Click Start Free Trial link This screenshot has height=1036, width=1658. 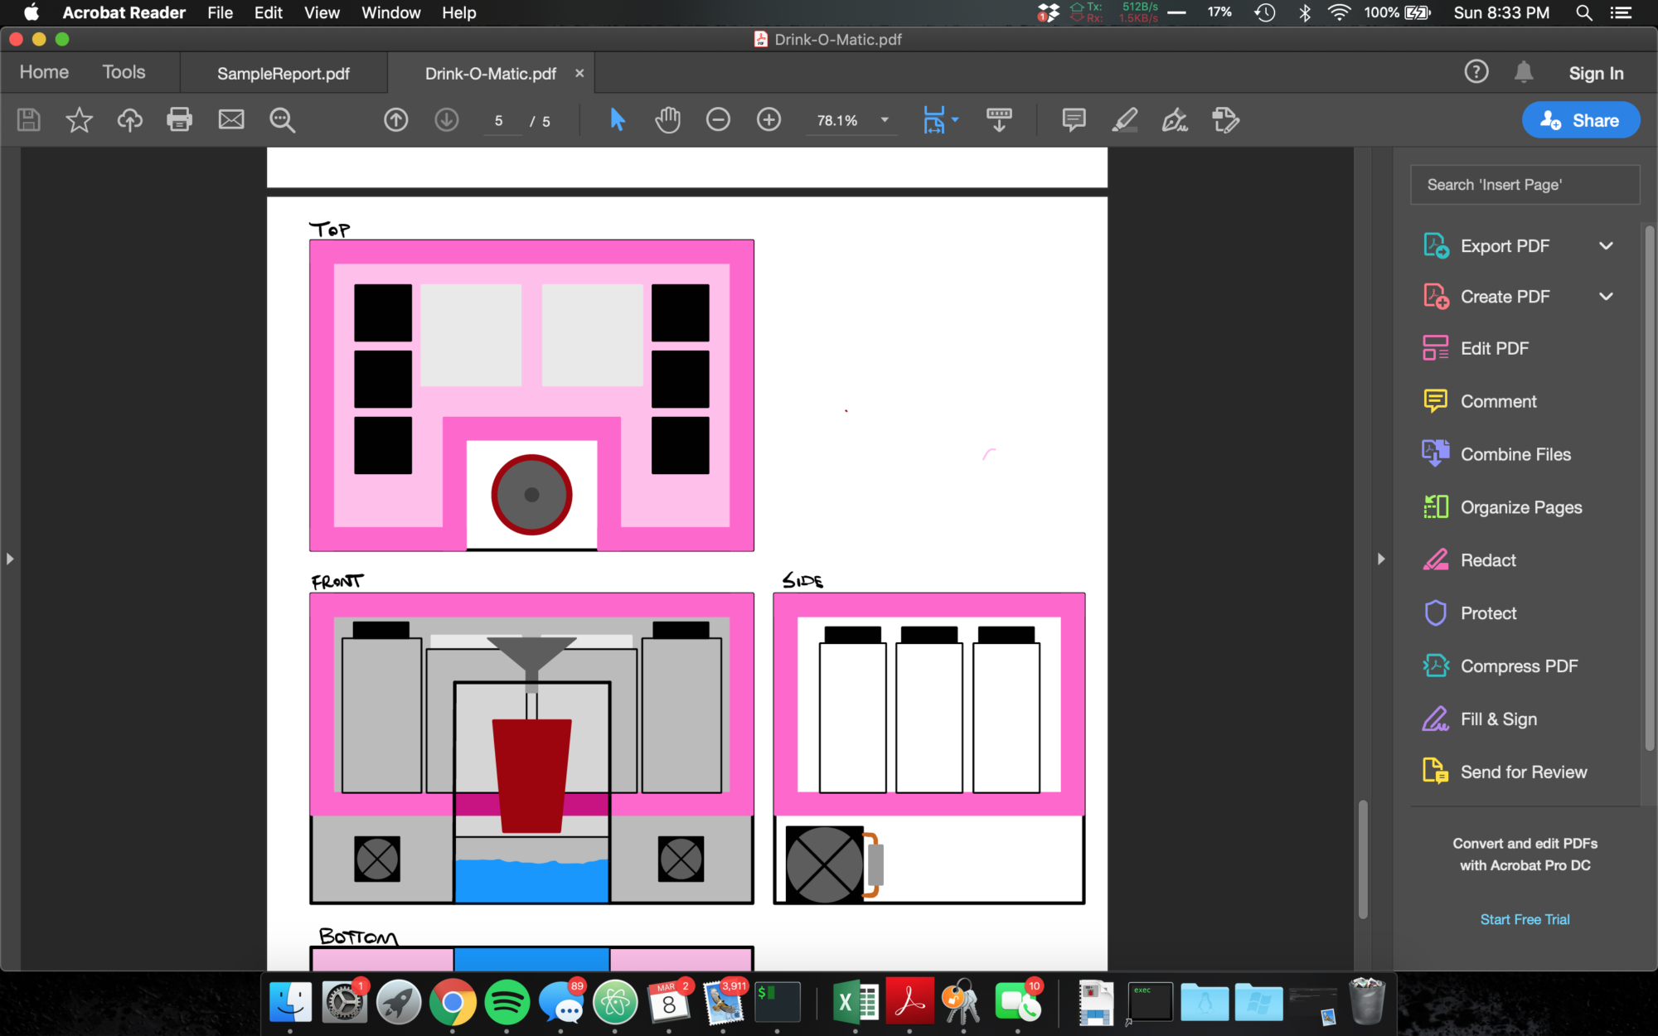point(1525,919)
